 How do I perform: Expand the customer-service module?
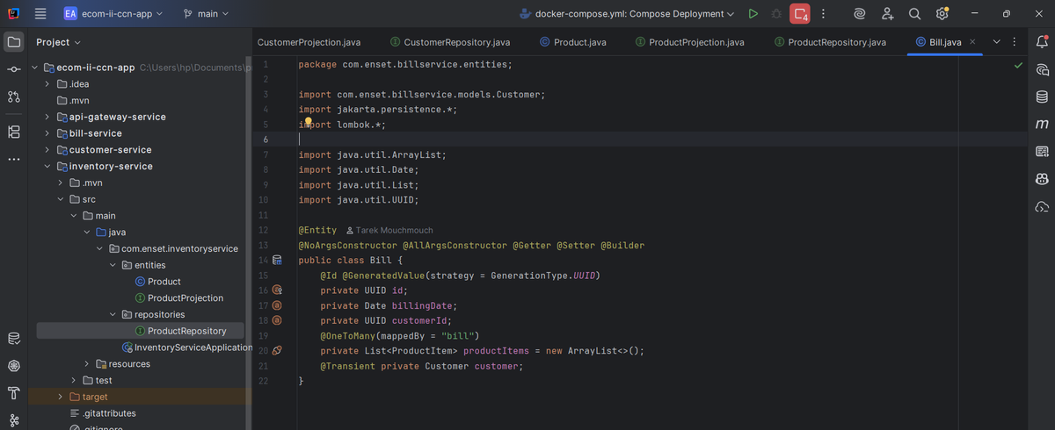pos(47,150)
